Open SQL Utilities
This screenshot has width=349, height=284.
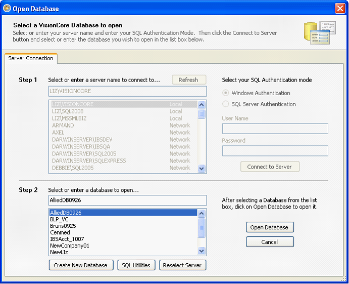point(136,265)
